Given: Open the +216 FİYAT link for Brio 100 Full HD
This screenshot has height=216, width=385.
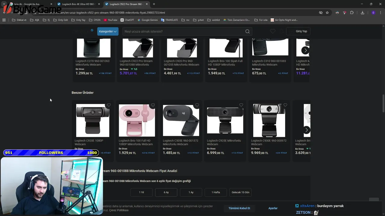Looking at the screenshot, I should [x=148, y=153].
